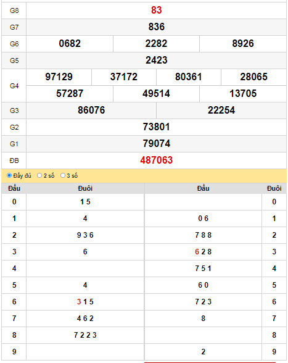Click the red 3 in head row 6
Screen dimensions: 288x363
point(79,302)
